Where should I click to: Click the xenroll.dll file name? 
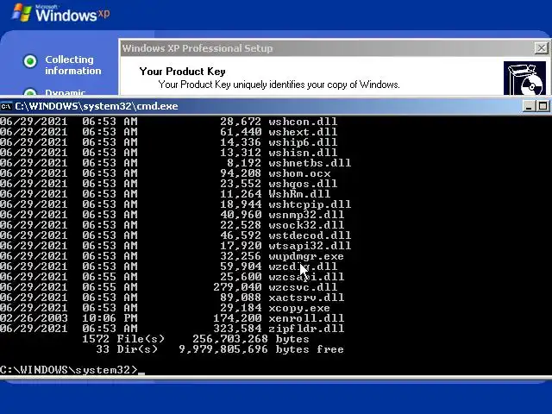coord(306,318)
